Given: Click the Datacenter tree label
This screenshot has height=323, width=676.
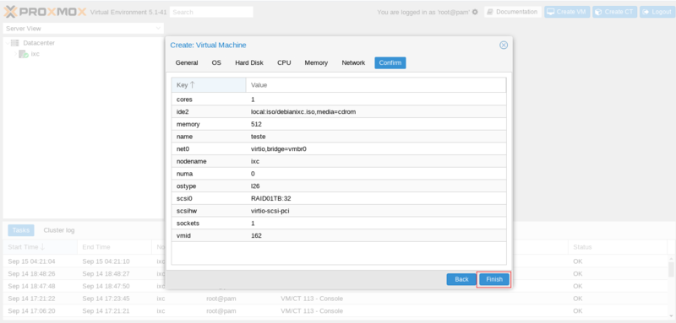Looking at the screenshot, I should pyautogui.click(x=39, y=43).
